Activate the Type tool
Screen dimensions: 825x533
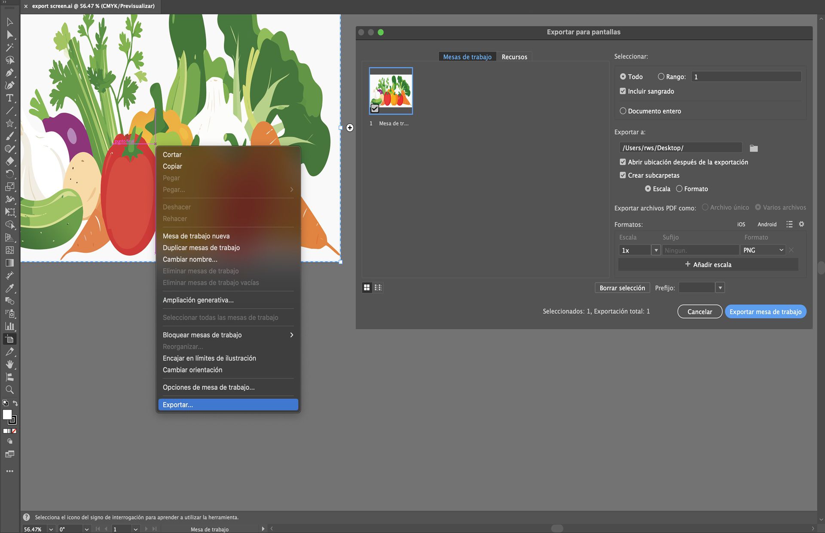point(10,98)
